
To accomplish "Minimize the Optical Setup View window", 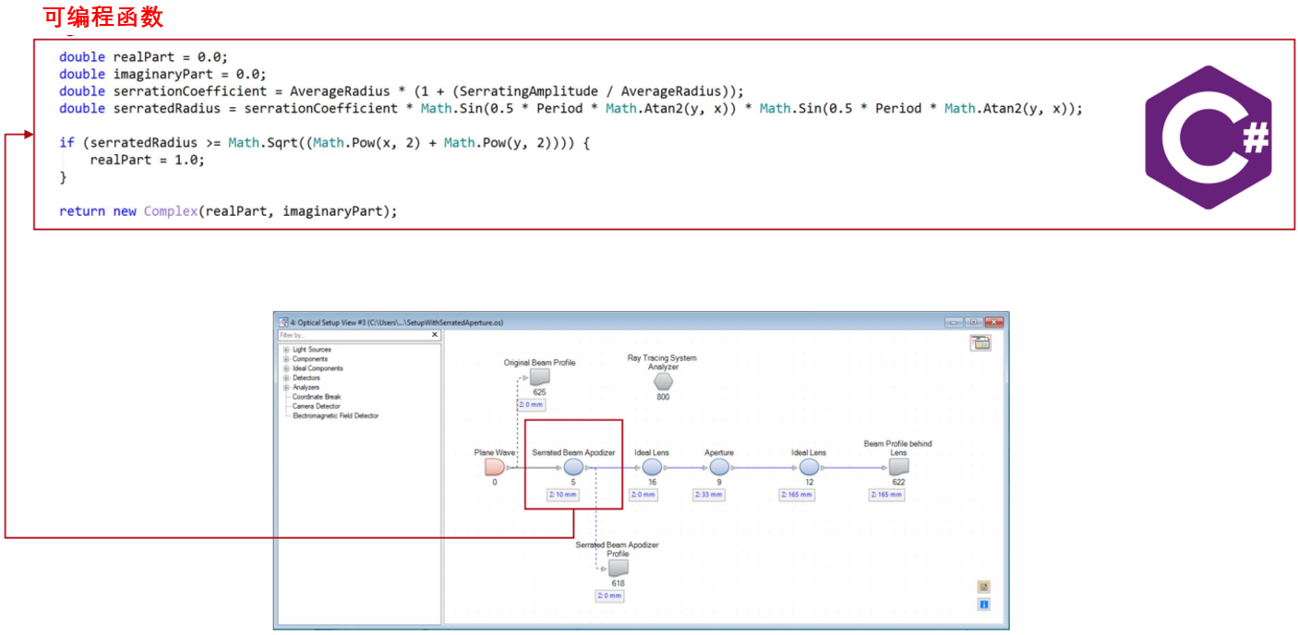I will click(954, 322).
